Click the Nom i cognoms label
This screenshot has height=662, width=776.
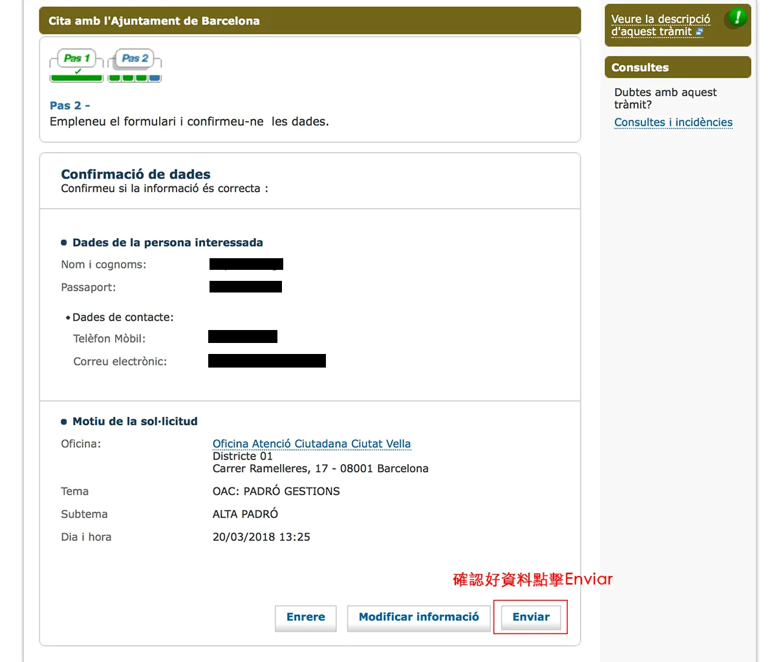pyautogui.click(x=103, y=265)
